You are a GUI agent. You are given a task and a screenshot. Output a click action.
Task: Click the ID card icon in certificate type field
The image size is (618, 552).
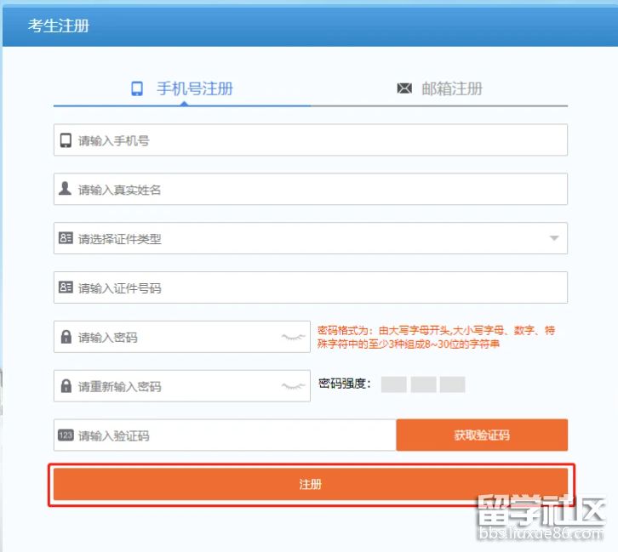click(66, 238)
